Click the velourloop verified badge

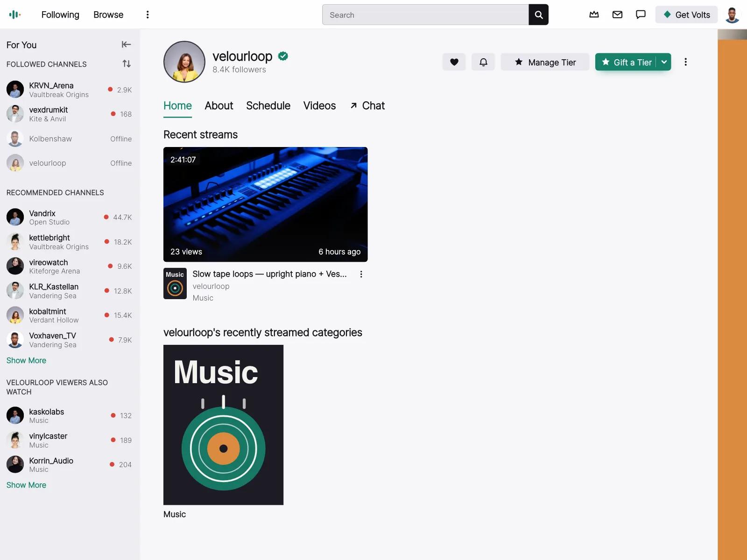(283, 56)
